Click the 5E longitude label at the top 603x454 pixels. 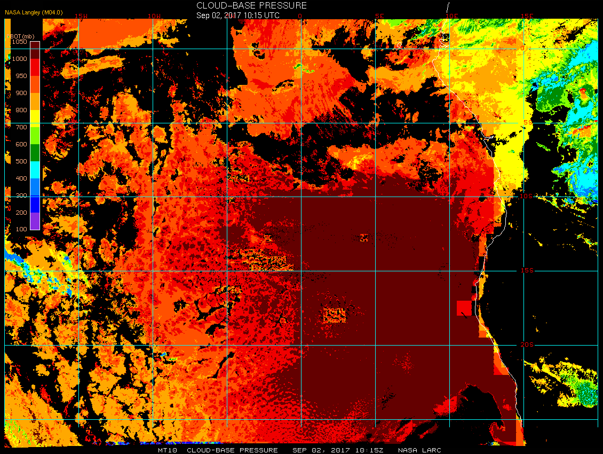click(379, 16)
